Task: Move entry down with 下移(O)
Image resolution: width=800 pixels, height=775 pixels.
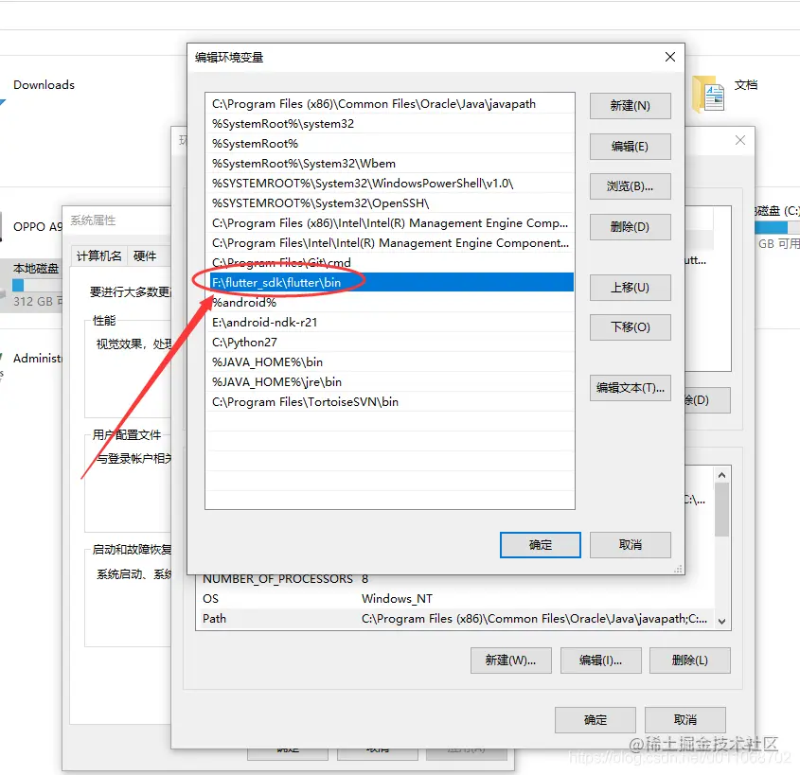Action: click(x=631, y=327)
